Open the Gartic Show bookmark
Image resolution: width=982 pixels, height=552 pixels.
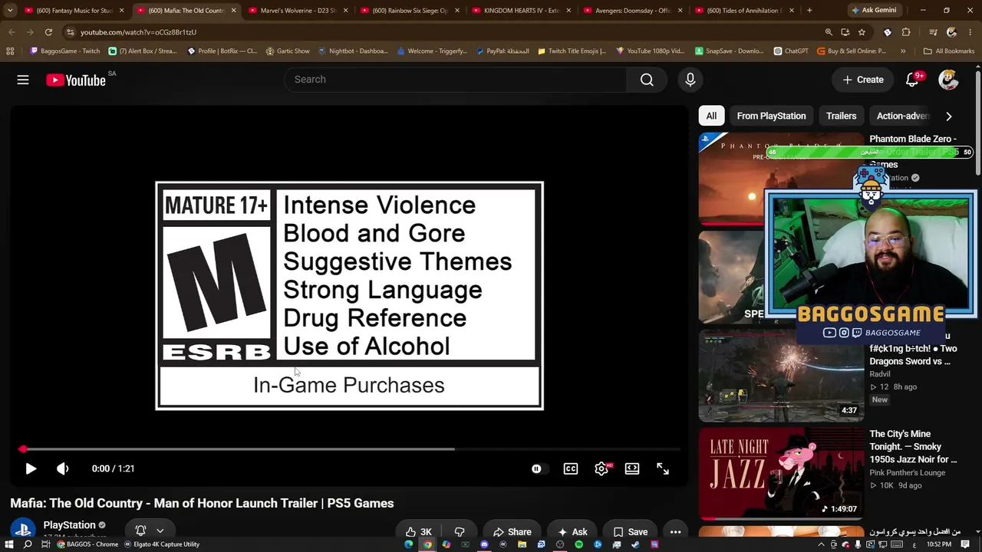(x=288, y=51)
